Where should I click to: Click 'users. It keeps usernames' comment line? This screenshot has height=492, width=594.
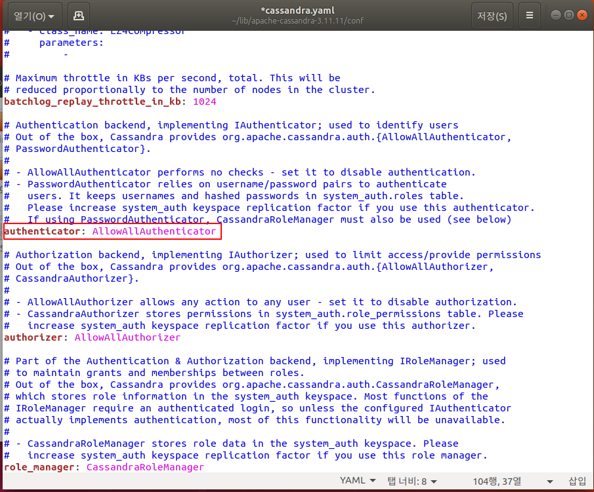(x=234, y=195)
